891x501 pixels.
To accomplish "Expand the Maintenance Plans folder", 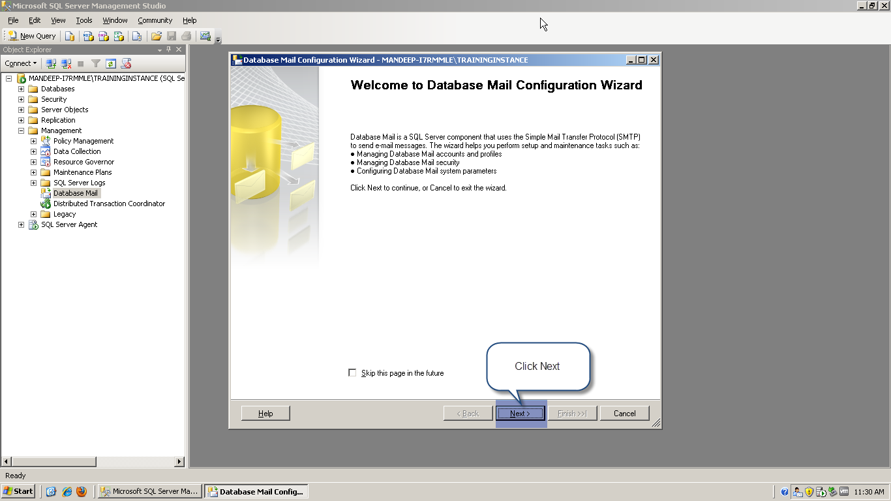I will click(x=33, y=172).
